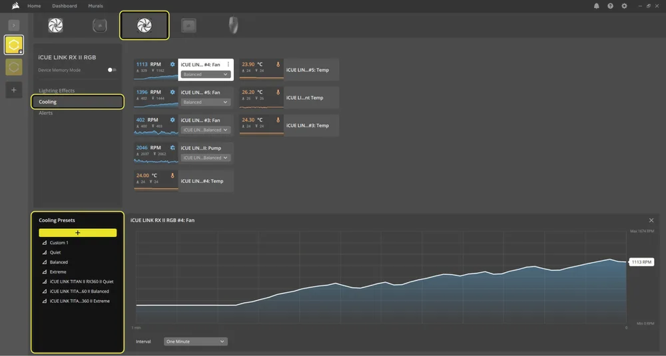The width and height of the screenshot is (666, 356).
Task: Open three-dot menu on #4: Fan card
Action: [x=228, y=65]
